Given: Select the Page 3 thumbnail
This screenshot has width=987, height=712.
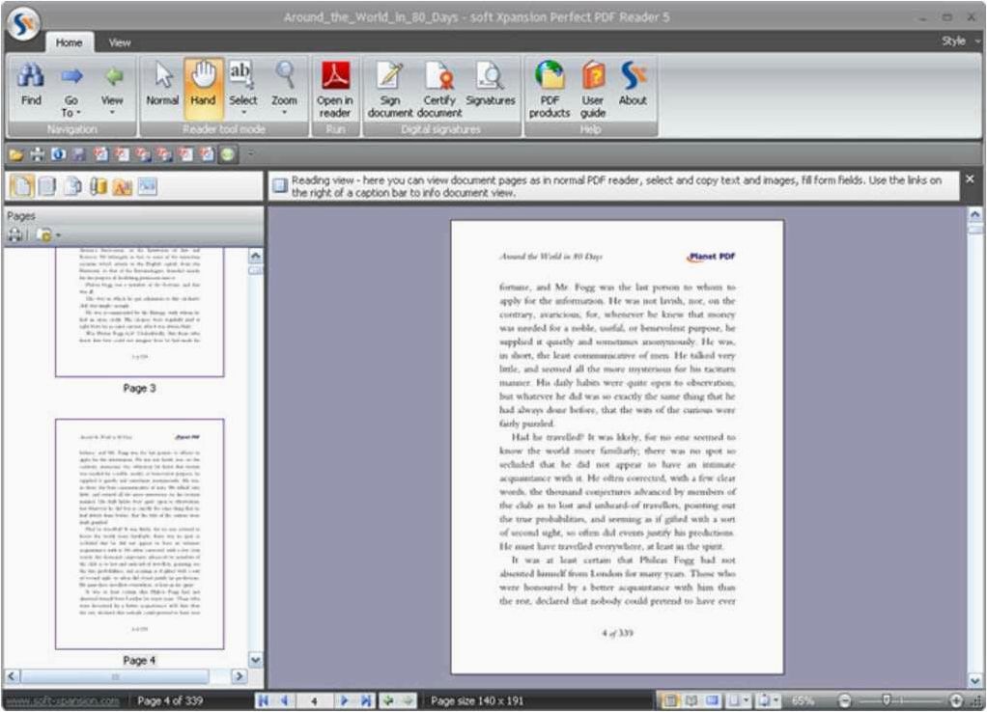Looking at the screenshot, I should [139, 313].
